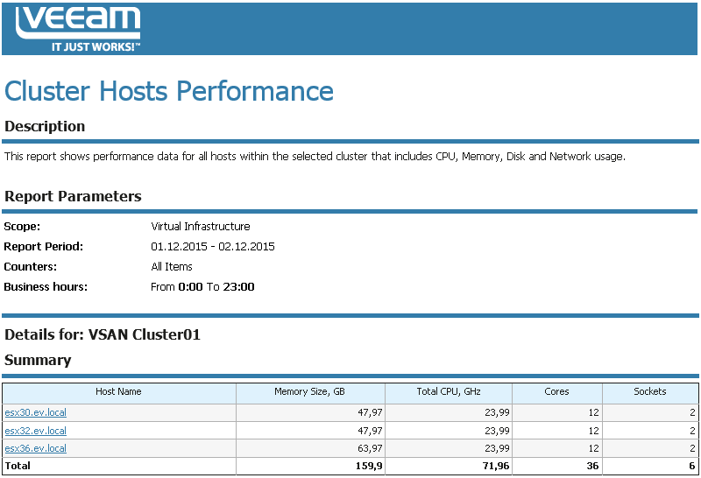Click the Memory Size, GB column header
This screenshot has height=478, width=701.
click(x=310, y=392)
